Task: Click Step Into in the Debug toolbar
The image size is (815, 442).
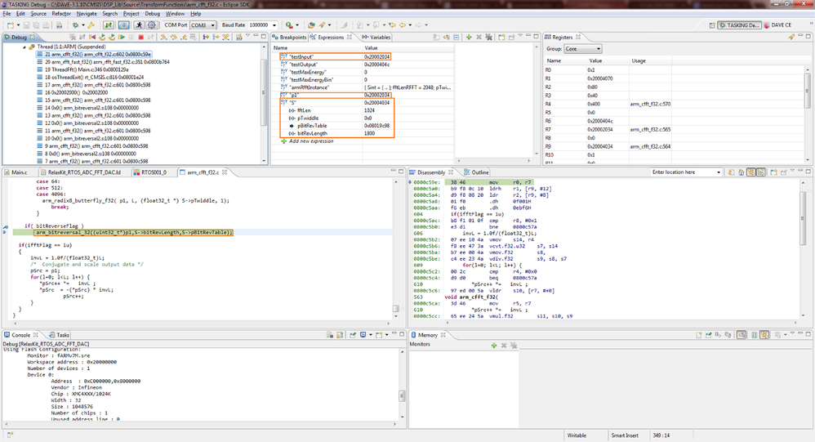Action: pyautogui.click(x=163, y=37)
